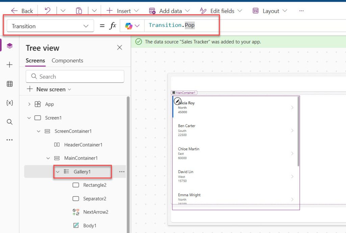Close the Tree view panel

tap(120, 47)
